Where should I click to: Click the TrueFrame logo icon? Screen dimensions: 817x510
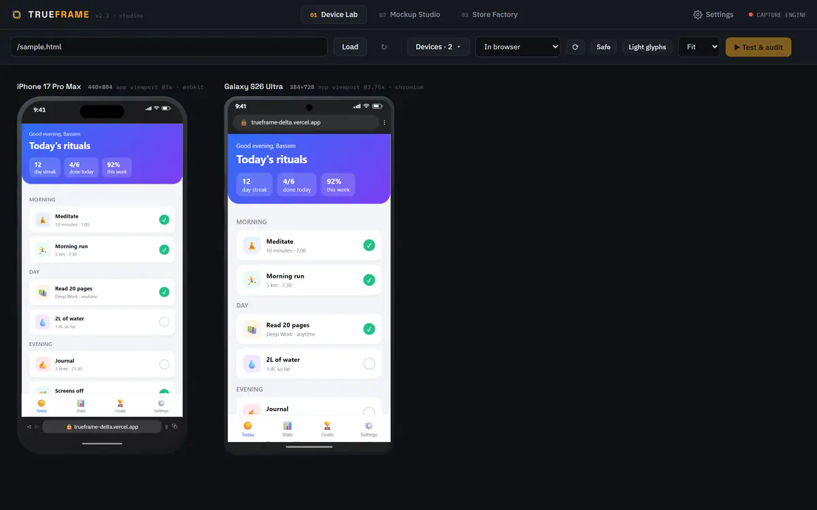pos(16,15)
